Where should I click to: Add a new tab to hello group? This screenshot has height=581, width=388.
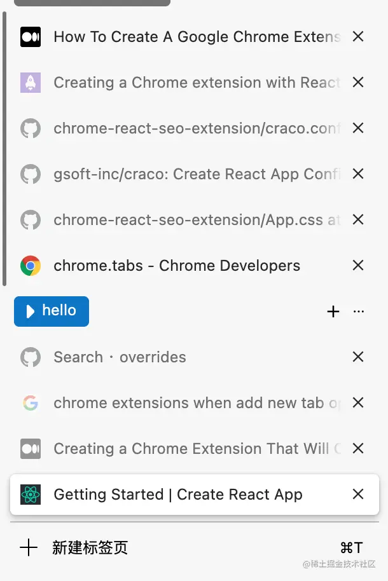[x=333, y=311]
